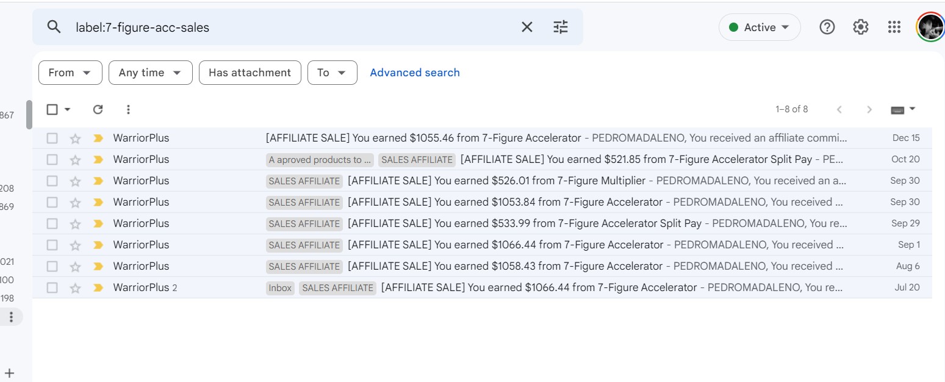This screenshot has width=945, height=382.
Task: Open the $521.85 Split Pay email
Action: click(x=482, y=159)
